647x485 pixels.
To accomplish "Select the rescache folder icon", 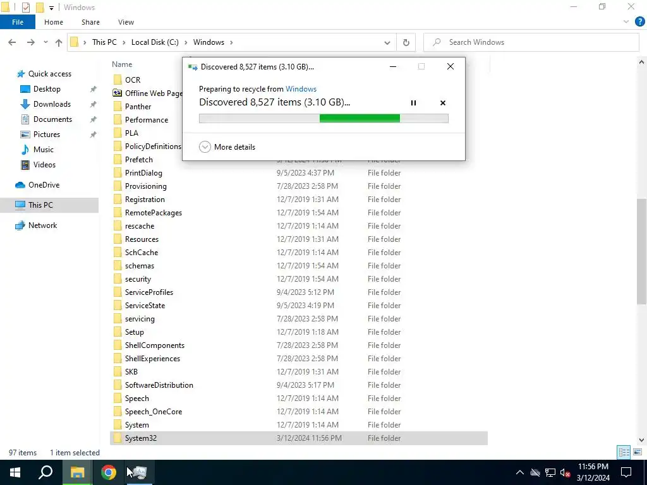I will point(118,226).
